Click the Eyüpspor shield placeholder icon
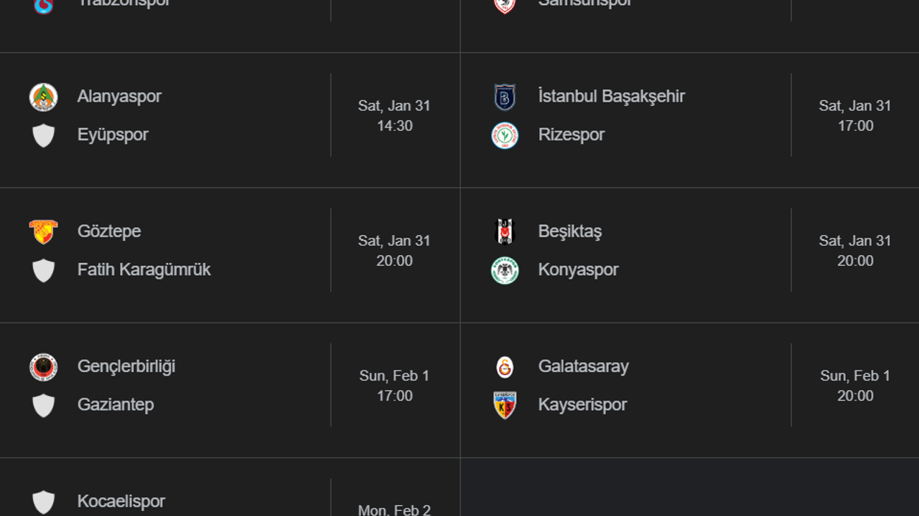 [x=44, y=135]
